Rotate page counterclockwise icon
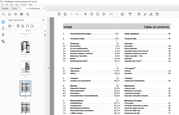 click(x=27, y=26)
